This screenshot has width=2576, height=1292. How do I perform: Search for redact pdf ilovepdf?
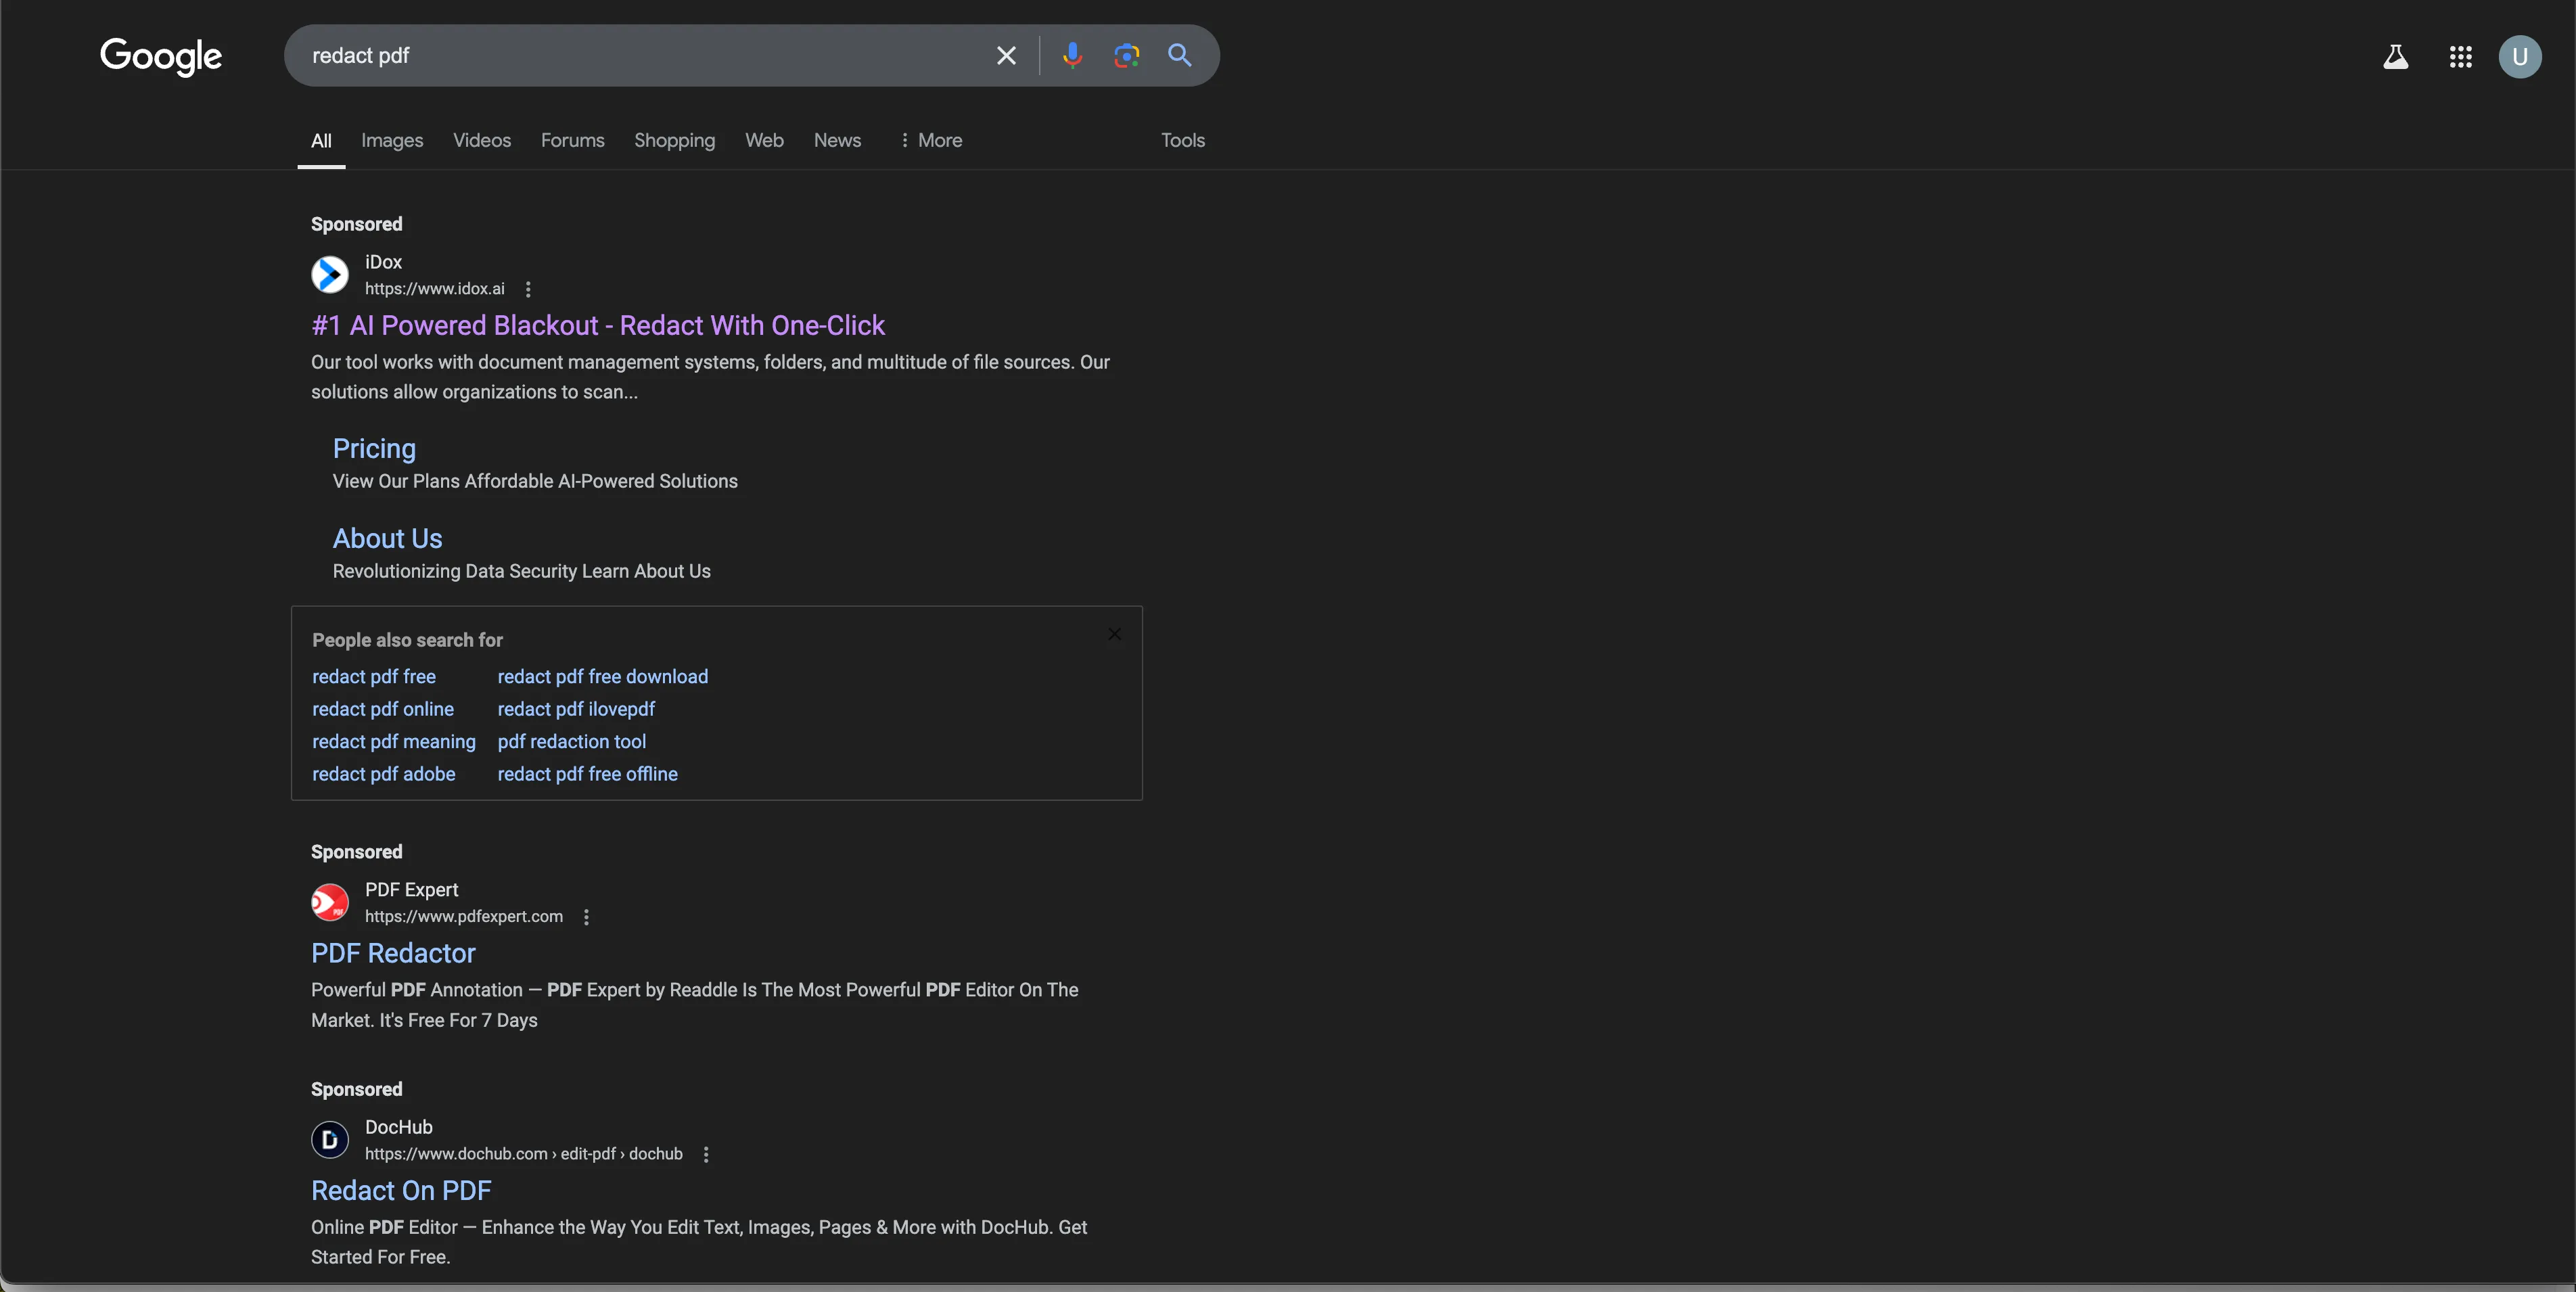576,709
